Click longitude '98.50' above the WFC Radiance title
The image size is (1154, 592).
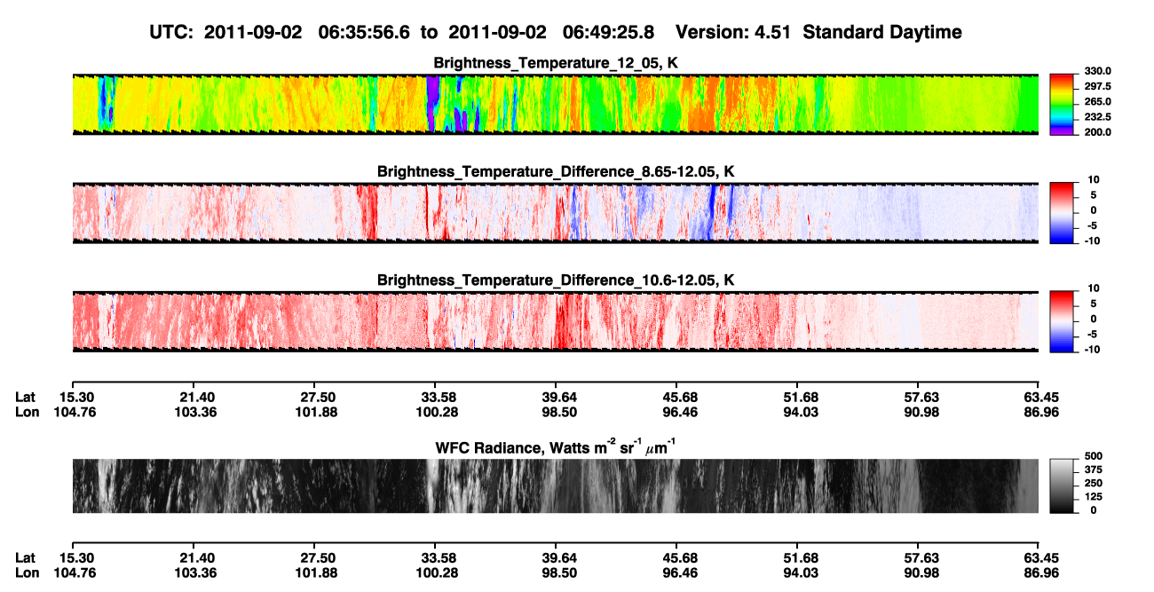click(559, 412)
